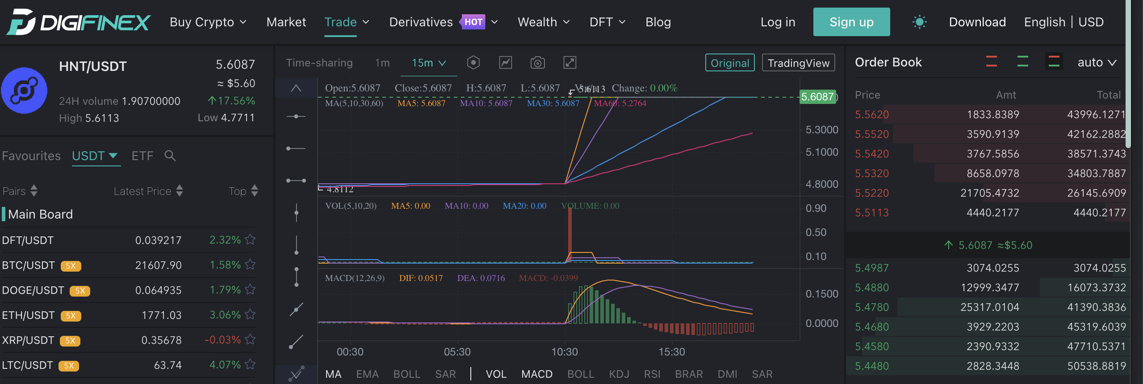The width and height of the screenshot is (1143, 384).
Task: Select the MACD sub indicator
Action: pyautogui.click(x=537, y=374)
